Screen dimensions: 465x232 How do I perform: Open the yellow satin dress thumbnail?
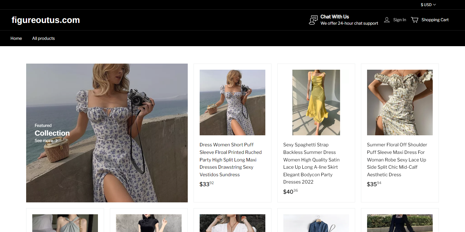coord(316,102)
